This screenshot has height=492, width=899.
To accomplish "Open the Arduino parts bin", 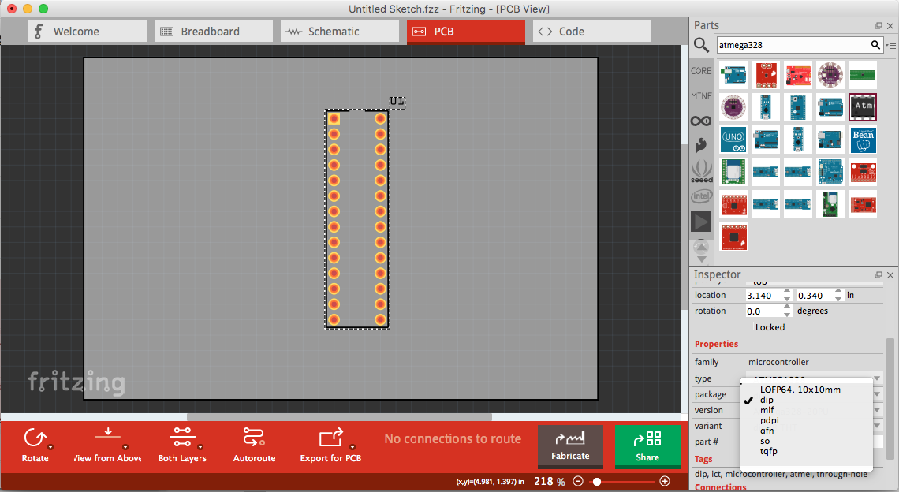I will coord(701,121).
